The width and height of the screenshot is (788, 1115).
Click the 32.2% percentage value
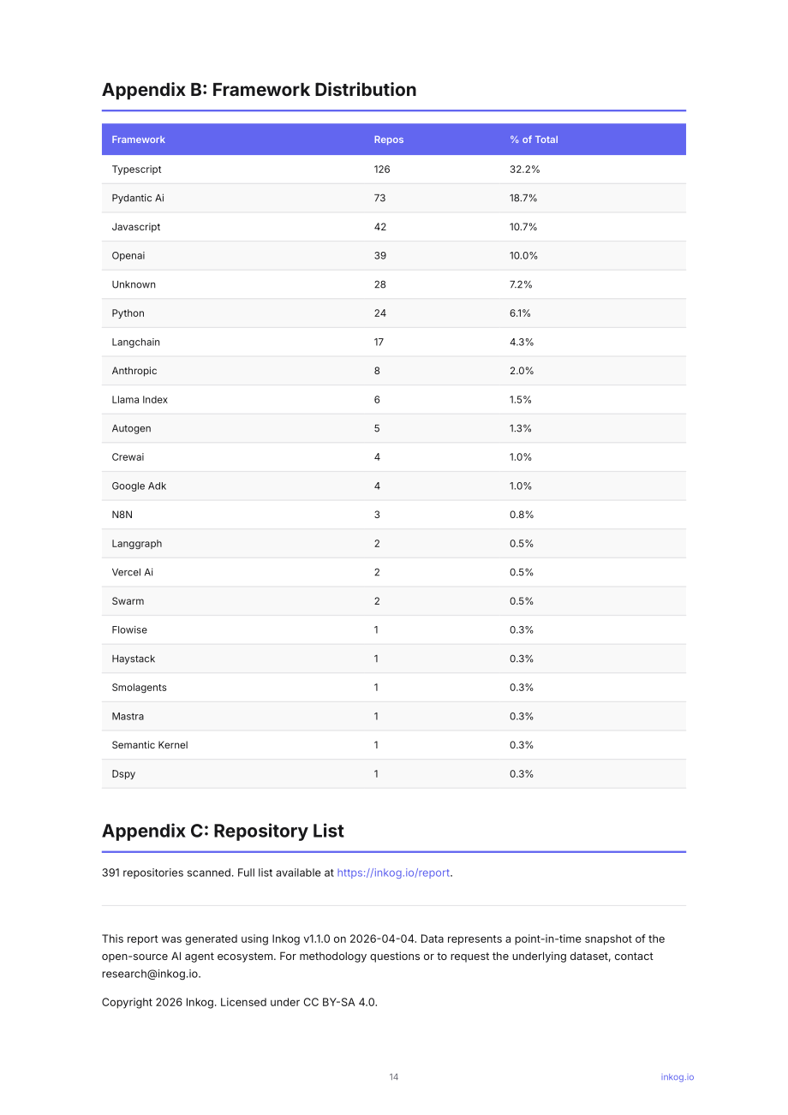525,170
